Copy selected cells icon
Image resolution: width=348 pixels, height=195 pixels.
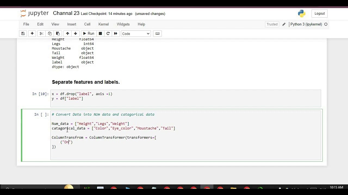pyautogui.click(x=50, y=34)
